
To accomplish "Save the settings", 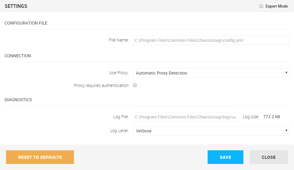I will pyautogui.click(x=225, y=157).
